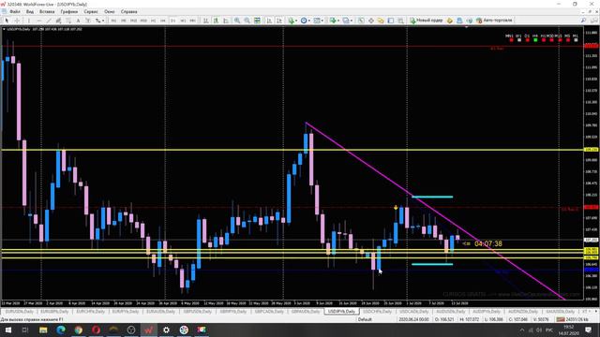This screenshot has height=337, width=600.
Task: Open the Strategy Tester icon
Action: [400, 21]
